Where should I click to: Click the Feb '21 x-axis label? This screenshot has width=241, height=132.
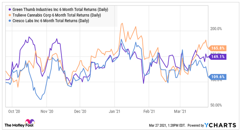(x=149, y=111)
